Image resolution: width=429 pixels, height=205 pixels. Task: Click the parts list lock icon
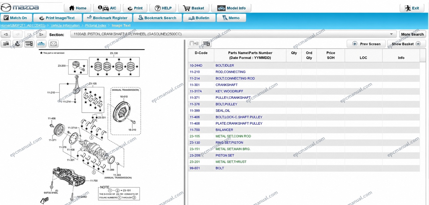click(x=207, y=44)
